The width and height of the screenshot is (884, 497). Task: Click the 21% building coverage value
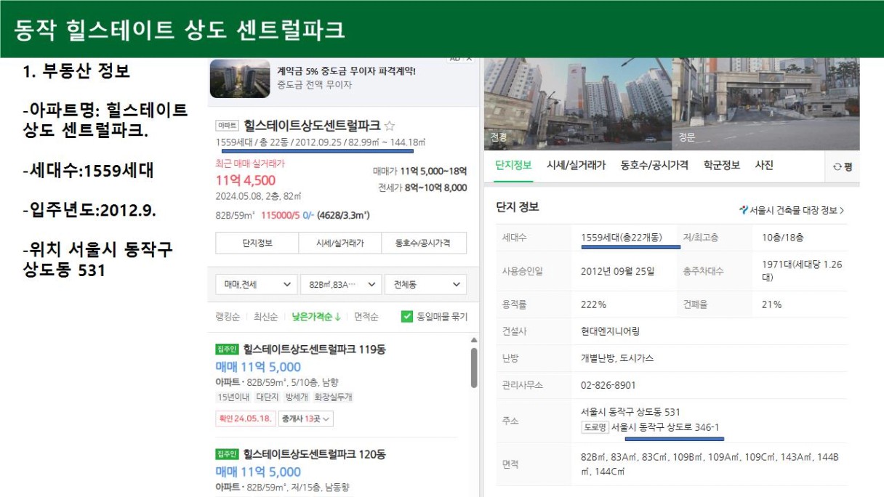pos(771,304)
